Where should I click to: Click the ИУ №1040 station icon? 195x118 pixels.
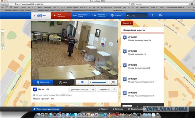coord(125,65)
